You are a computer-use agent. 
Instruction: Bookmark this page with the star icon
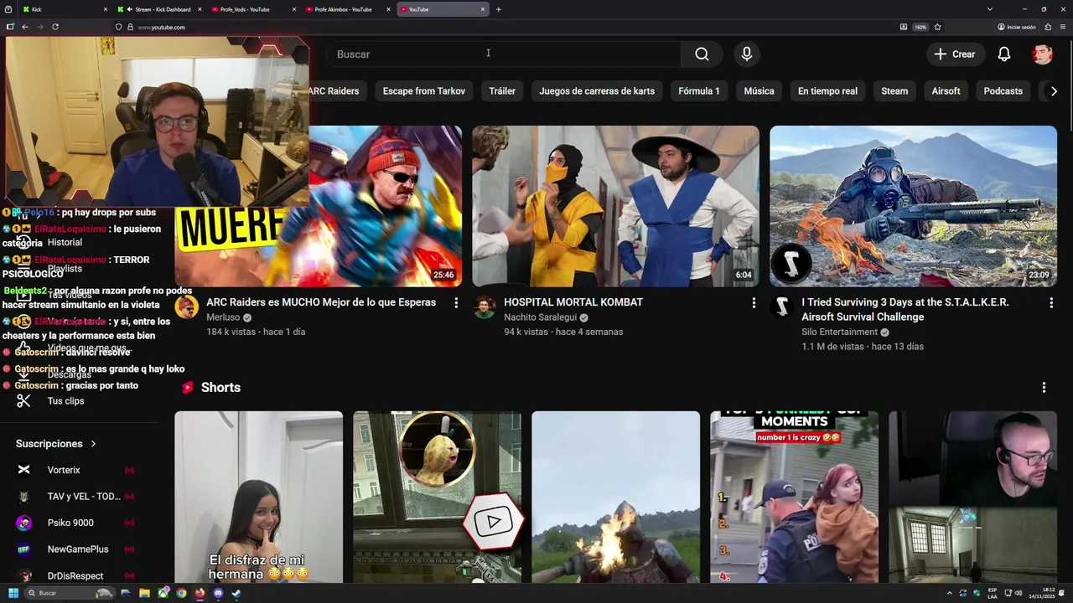click(937, 27)
